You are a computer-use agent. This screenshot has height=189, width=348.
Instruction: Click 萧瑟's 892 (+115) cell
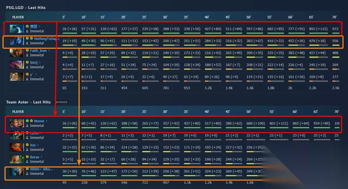[x=318, y=29]
